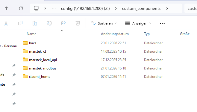This screenshot has width=197, height=112.
Task: Click the PC monitor icon in address bar
Action: point(36,8)
